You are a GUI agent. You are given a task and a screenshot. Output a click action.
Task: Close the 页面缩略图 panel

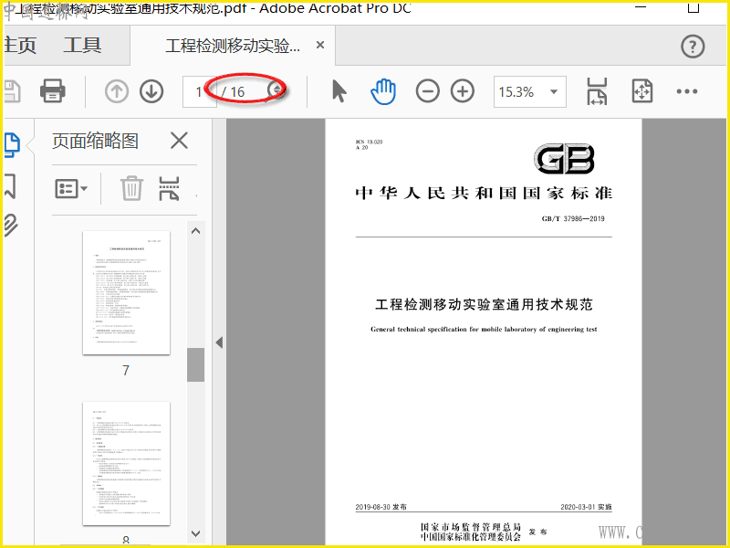179,141
